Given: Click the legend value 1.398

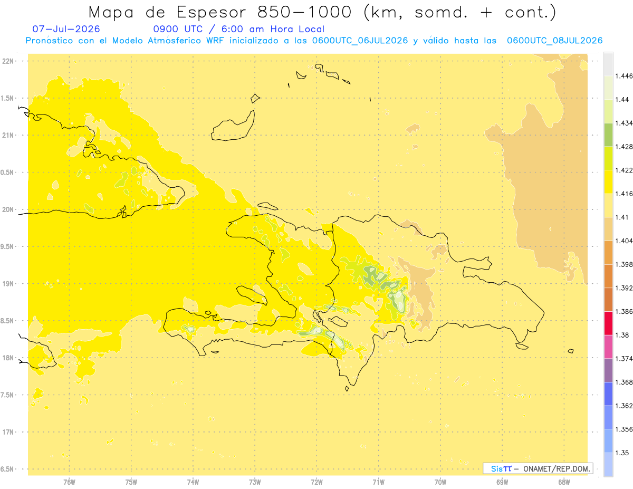Looking at the screenshot, I should coord(624,264).
